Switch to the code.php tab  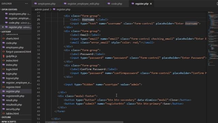point(115,4)
